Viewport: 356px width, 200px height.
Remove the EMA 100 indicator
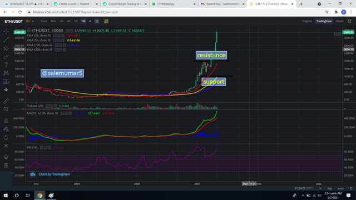pos(65,45)
